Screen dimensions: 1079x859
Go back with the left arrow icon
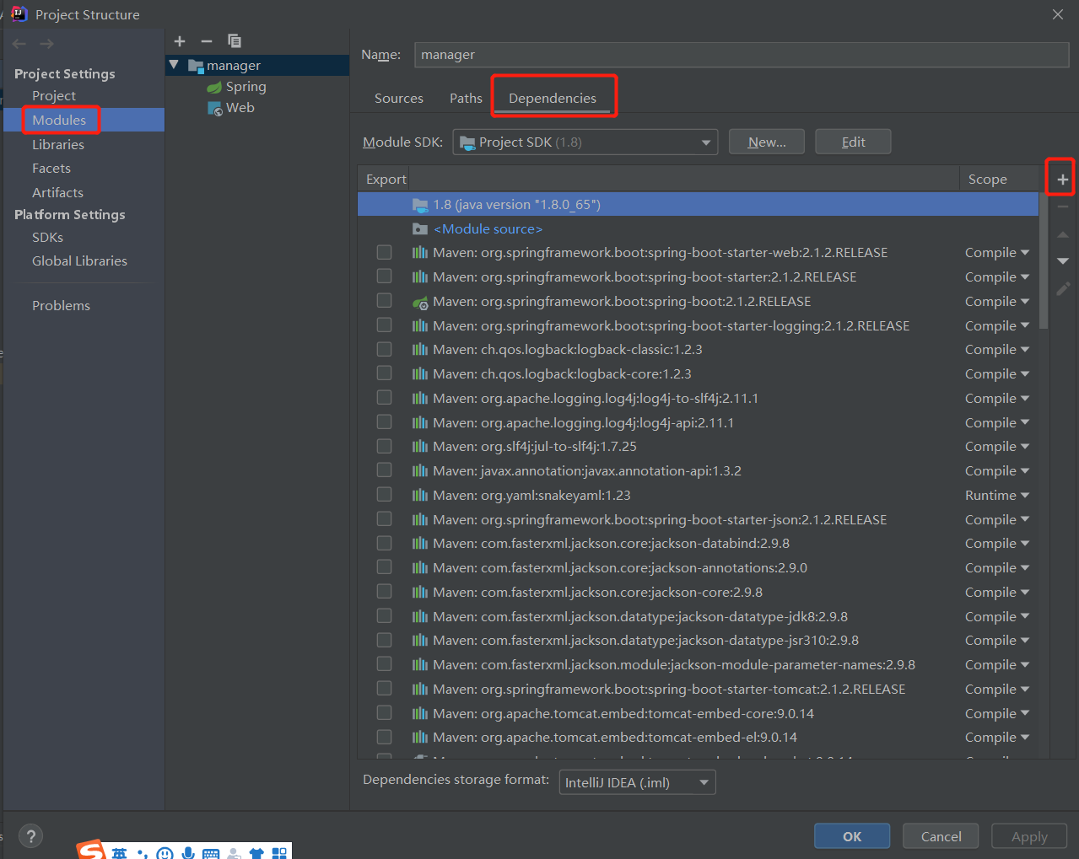coord(19,44)
